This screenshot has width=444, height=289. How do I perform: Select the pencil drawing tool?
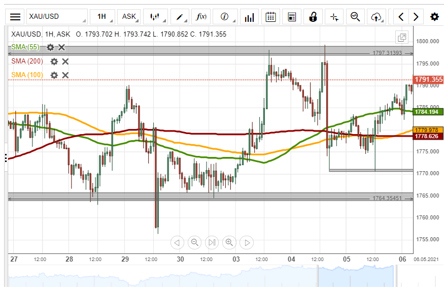pyautogui.click(x=180, y=17)
